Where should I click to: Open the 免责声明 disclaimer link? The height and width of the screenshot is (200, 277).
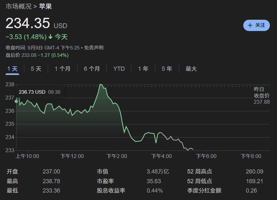coord(94,47)
